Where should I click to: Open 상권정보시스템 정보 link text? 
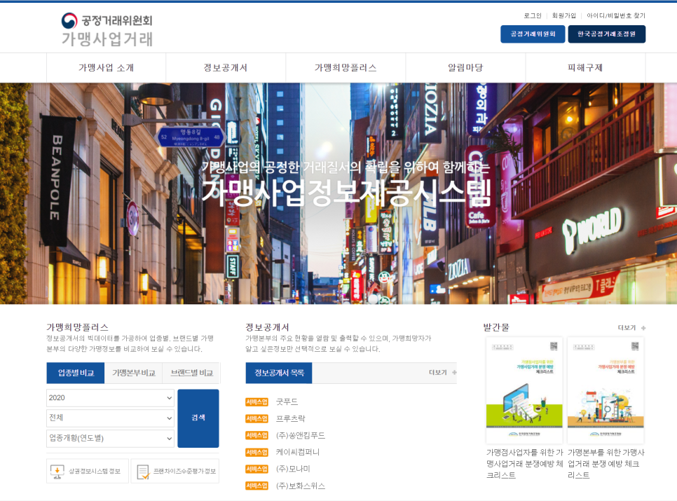[x=95, y=472]
